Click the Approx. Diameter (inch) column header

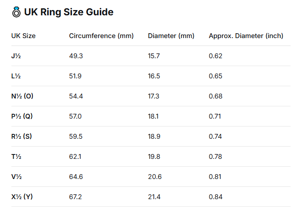click(246, 36)
